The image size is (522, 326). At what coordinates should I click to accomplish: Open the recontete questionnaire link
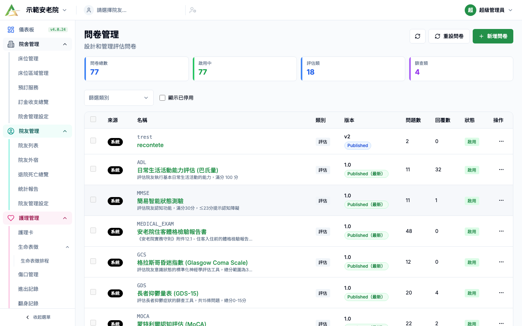coord(150,145)
